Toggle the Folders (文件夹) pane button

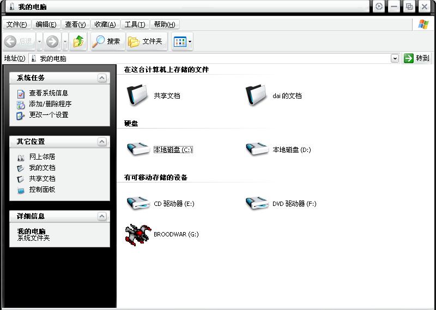pyautogui.click(x=147, y=41)
